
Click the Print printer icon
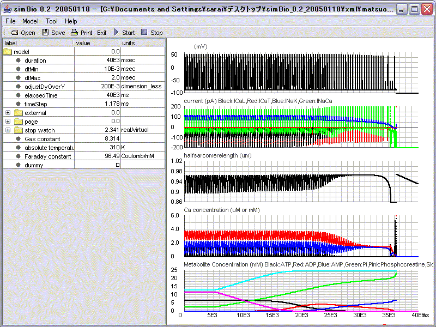click(75, 33)
